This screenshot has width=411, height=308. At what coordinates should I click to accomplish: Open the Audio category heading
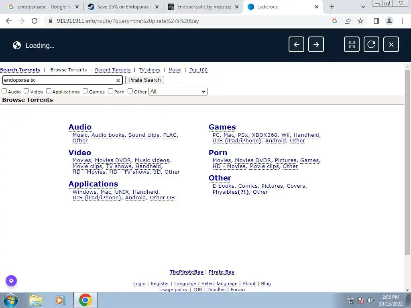[x=80, y=127]
